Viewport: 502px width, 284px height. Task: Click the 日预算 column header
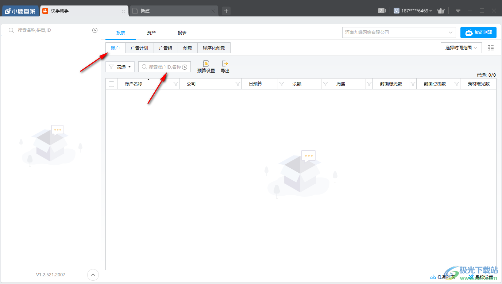[255, 84]
